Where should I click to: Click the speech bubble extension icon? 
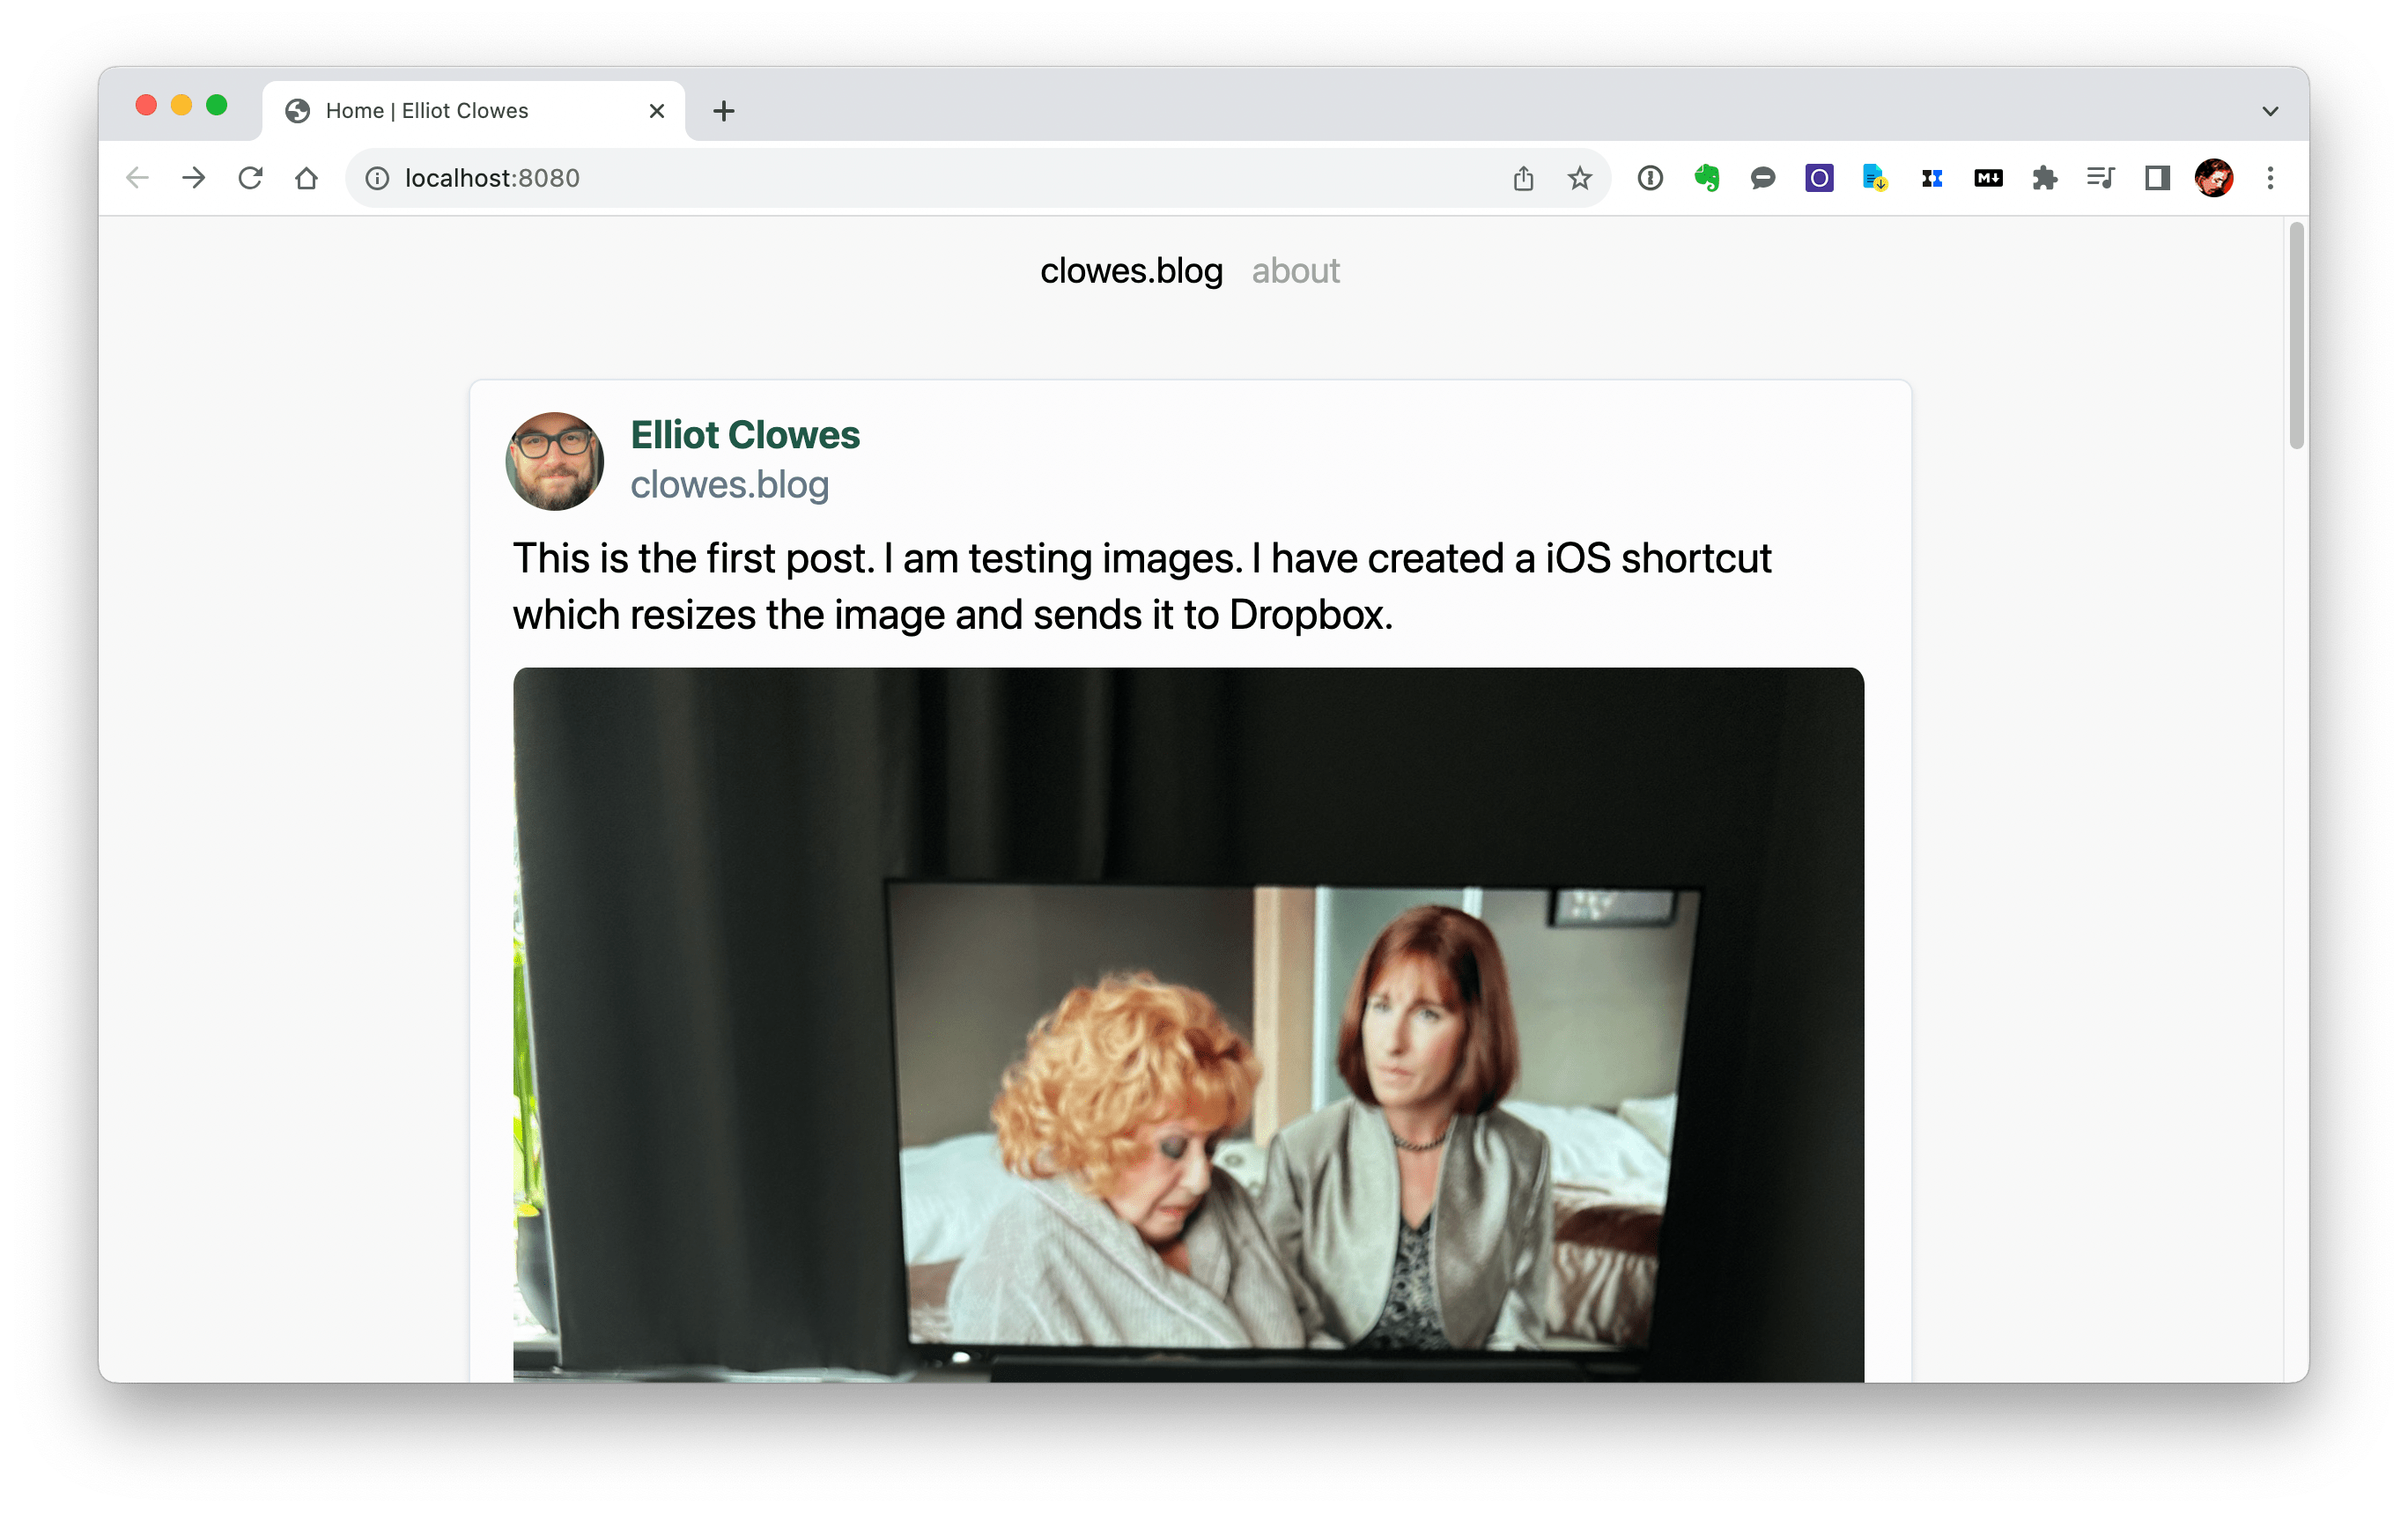(1763, 178)
